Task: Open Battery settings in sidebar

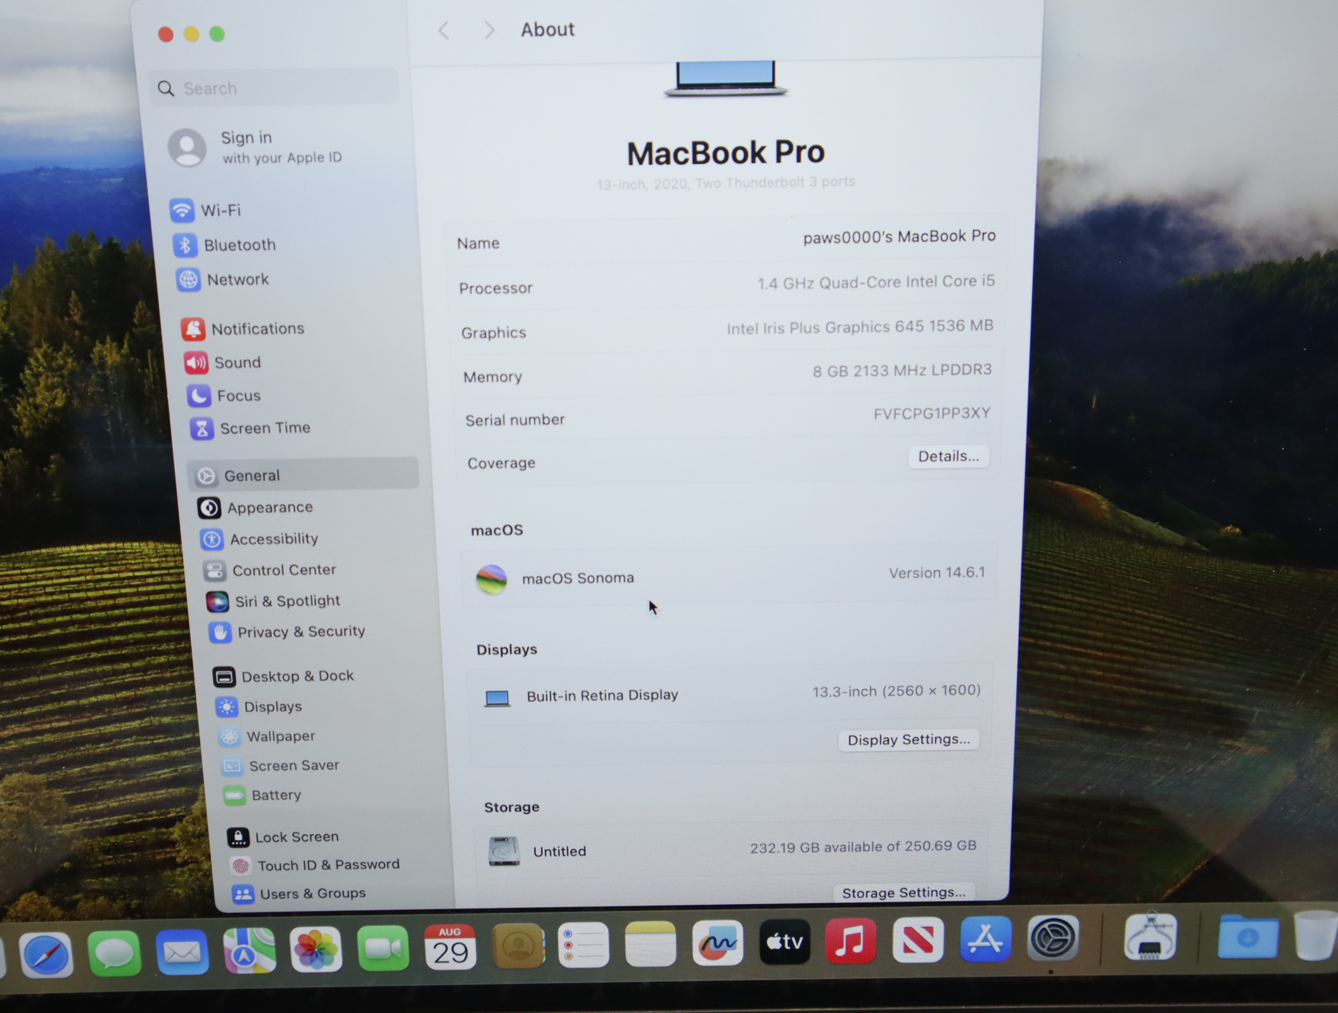Action: [276, 795]
